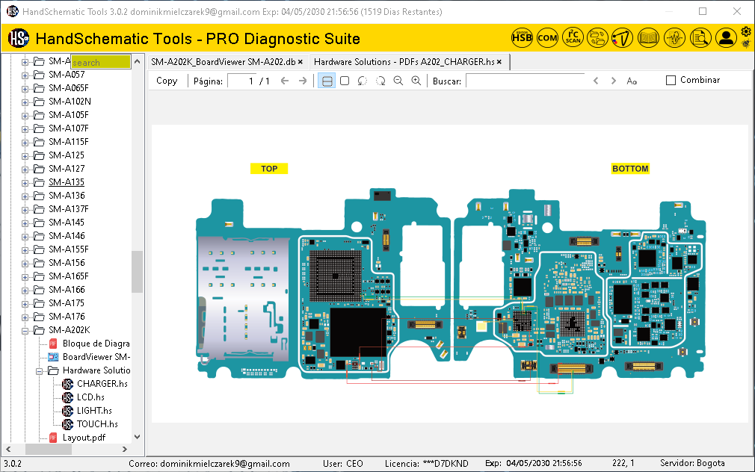Go to previous page arrow
The image size is (755, 472).
tap(285, 81)
